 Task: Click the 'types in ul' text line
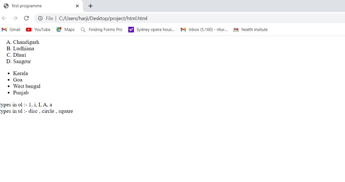pyautogui.click(x=36, y=111)
